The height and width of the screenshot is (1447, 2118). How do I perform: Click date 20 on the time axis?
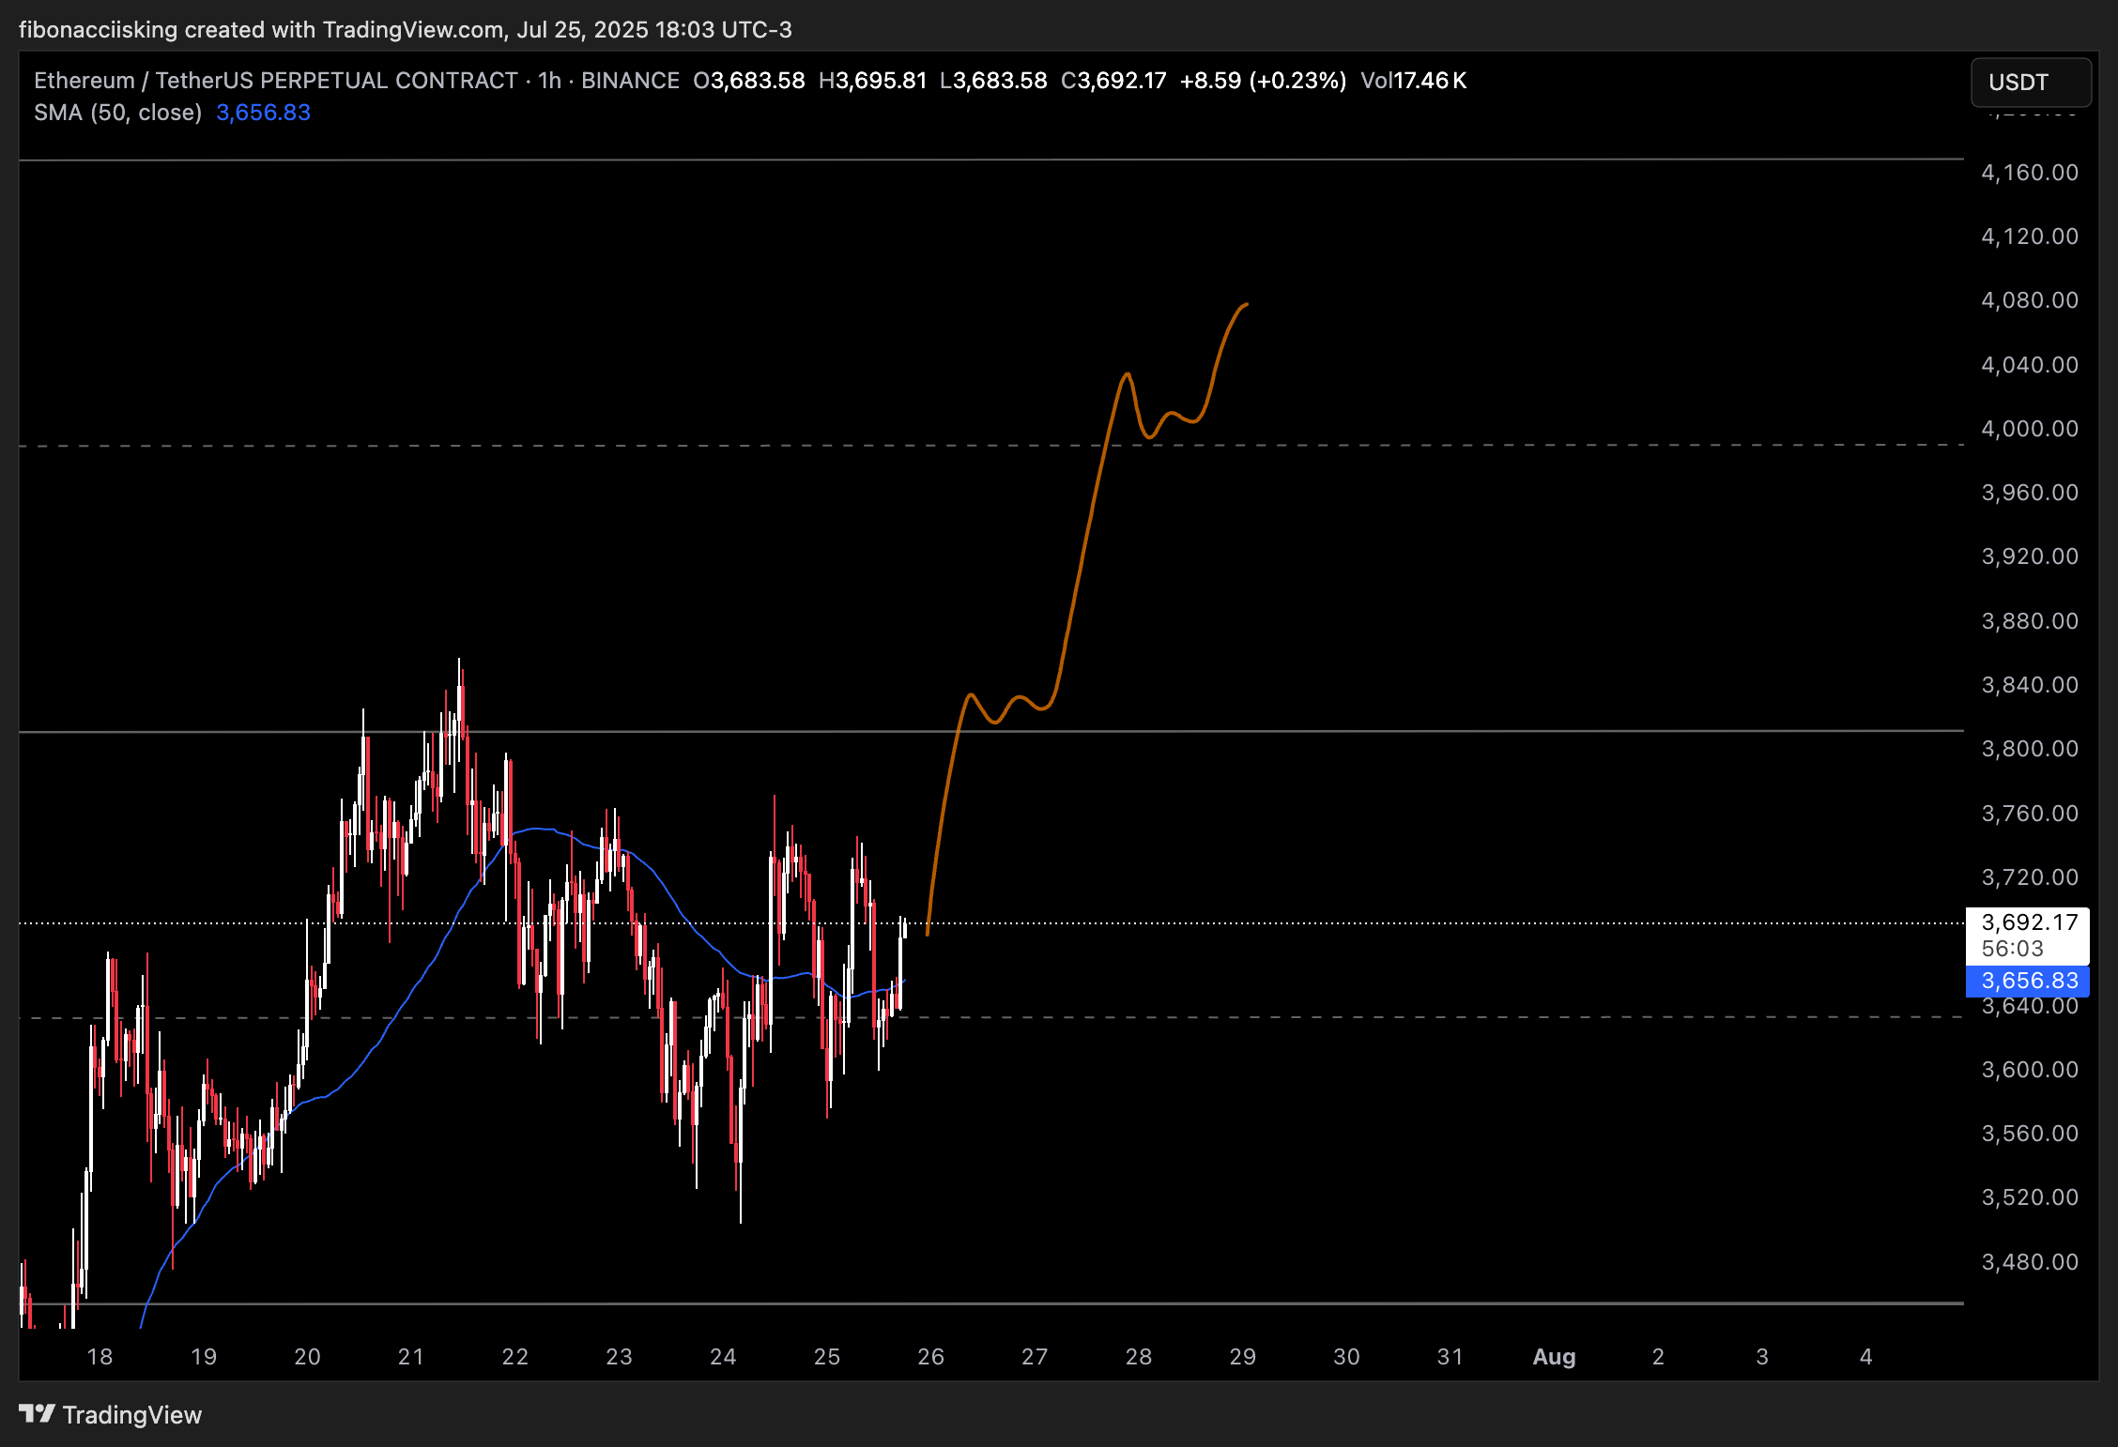point(307,1357)
